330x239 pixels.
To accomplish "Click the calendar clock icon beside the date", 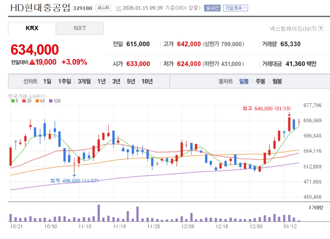I will click(x=119, y=8).
